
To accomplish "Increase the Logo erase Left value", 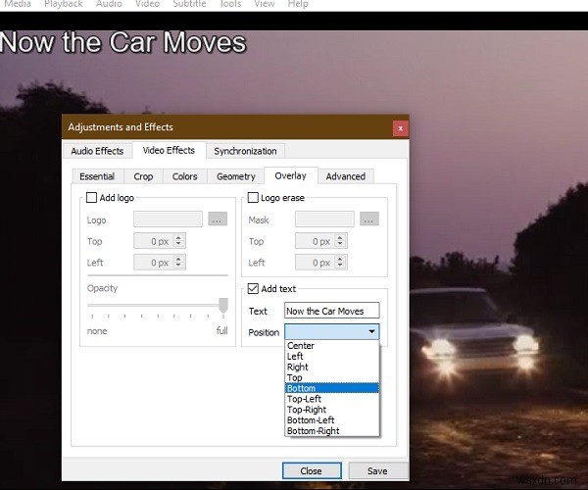I will 340,259.
